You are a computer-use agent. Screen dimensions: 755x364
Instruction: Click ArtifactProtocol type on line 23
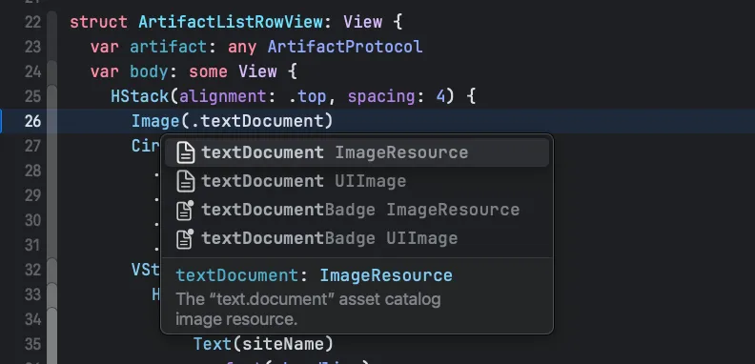coord(345,47)
